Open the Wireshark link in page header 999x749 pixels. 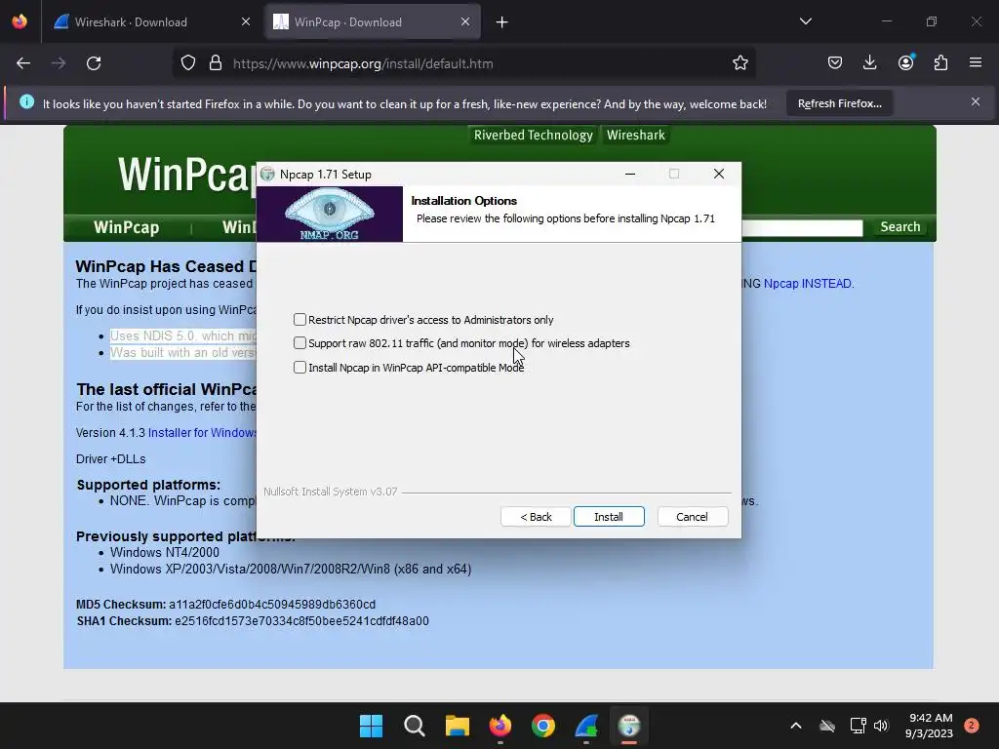point(635,135)
